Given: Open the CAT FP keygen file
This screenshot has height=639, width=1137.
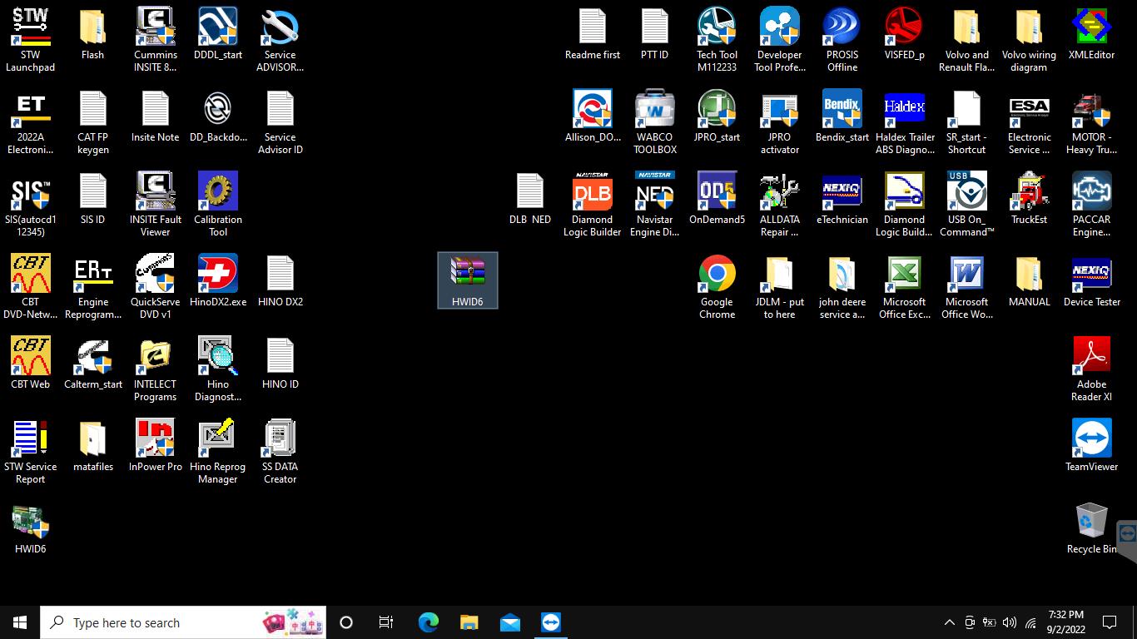Looking at the screenshot, I should click(92, 122).
